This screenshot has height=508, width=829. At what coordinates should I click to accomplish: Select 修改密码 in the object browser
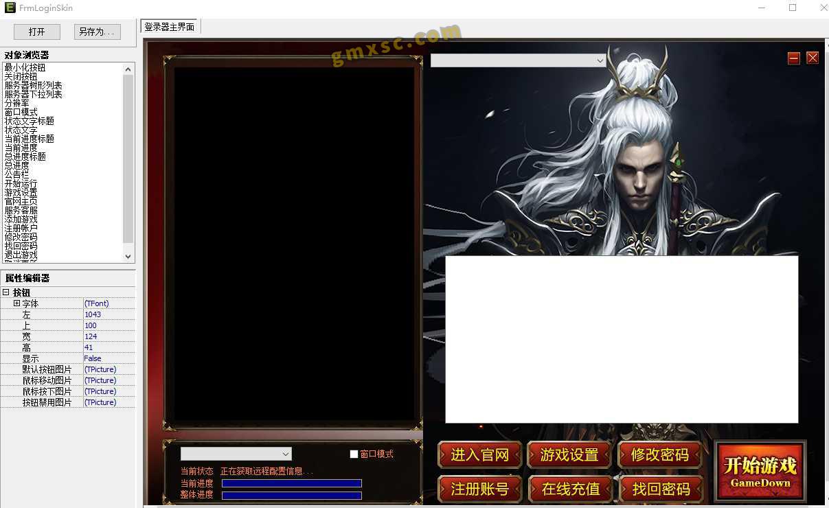tap(21, 237)
